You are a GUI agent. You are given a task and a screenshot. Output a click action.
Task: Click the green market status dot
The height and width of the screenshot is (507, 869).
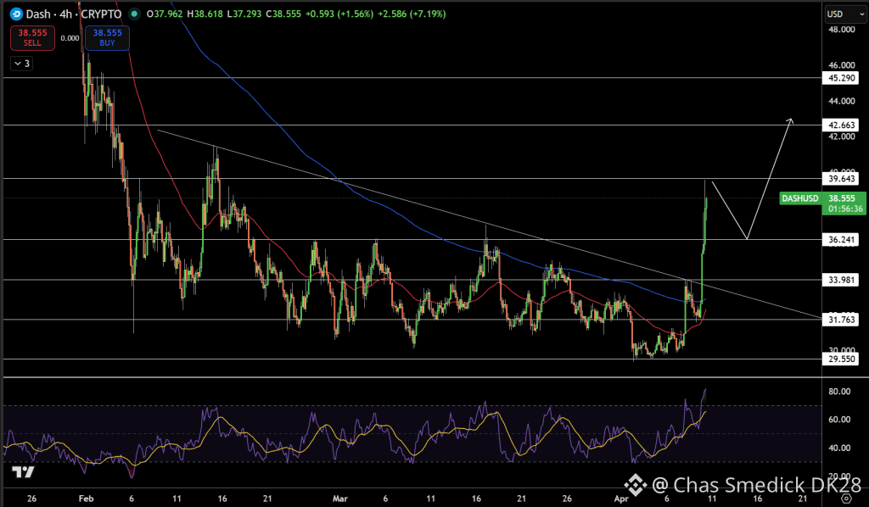click(x=134, y=14)
